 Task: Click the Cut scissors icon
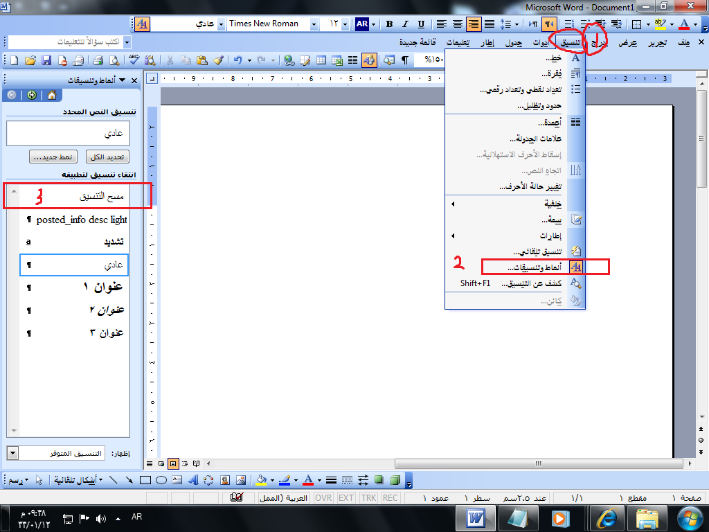pyautogui.click(x=170, y=60)
